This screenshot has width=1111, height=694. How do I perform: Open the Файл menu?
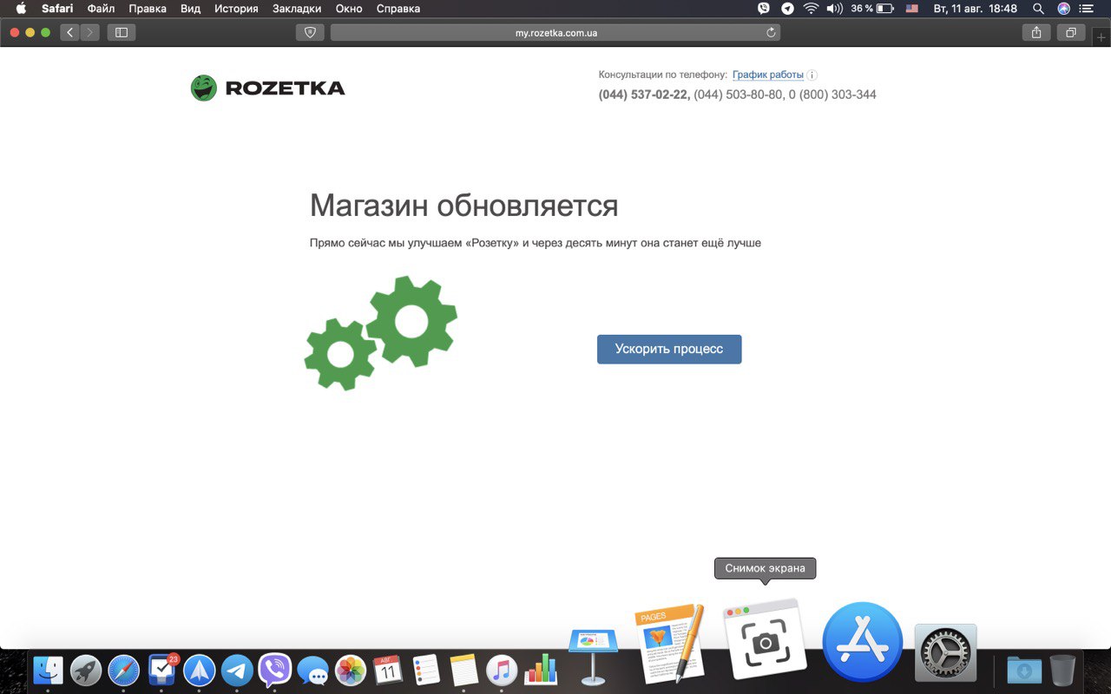(x=101, y=9)
